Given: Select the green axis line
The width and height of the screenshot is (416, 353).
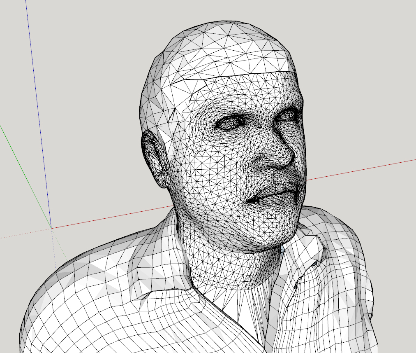Looking at the screenshot, I should tap(25, 176).
